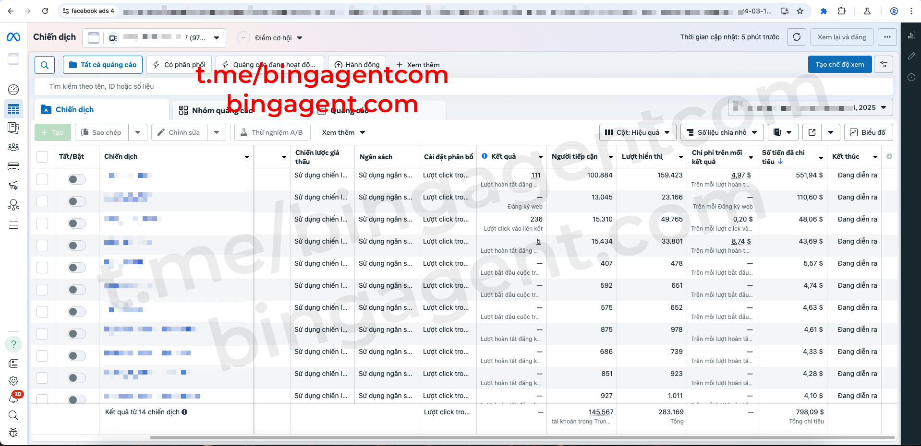Click the Sao chép button
921x446 pixels.
[102, 132]
